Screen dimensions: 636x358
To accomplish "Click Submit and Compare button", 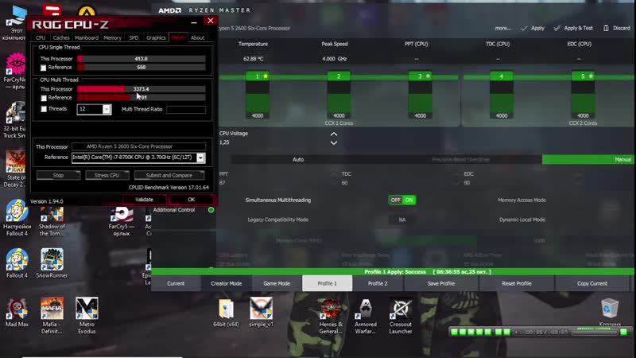I will point(169,175).
